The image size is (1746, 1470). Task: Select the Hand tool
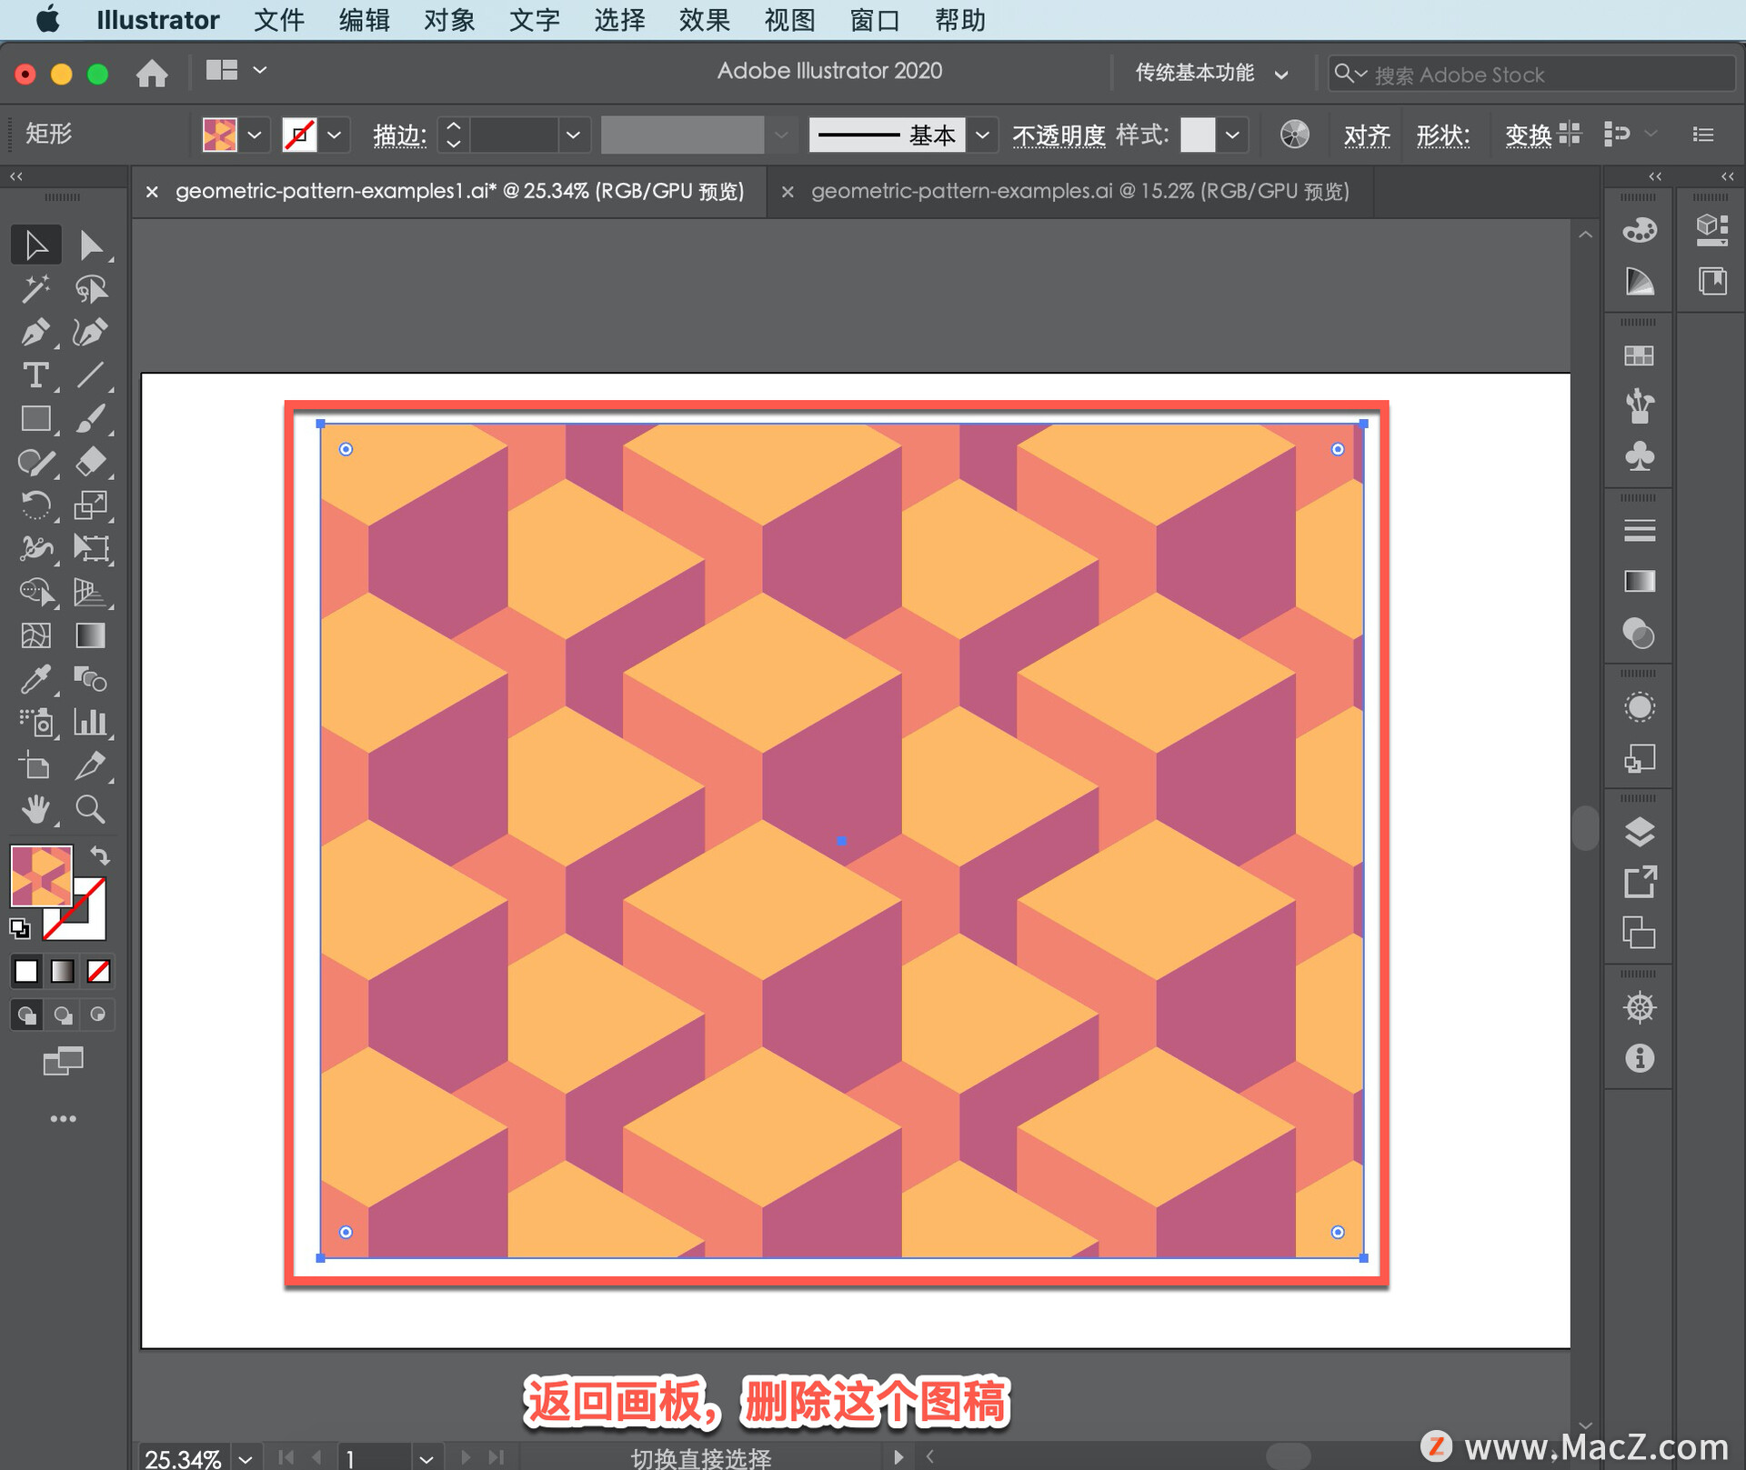coord(36,809)
